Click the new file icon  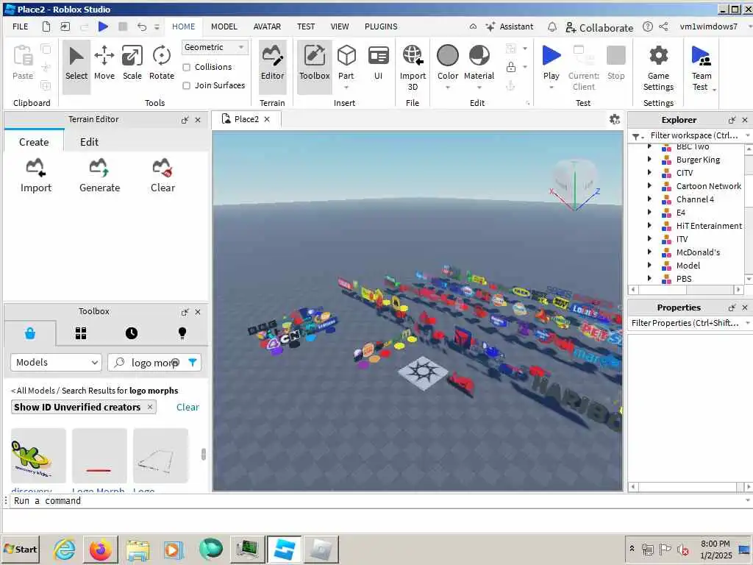46,26
